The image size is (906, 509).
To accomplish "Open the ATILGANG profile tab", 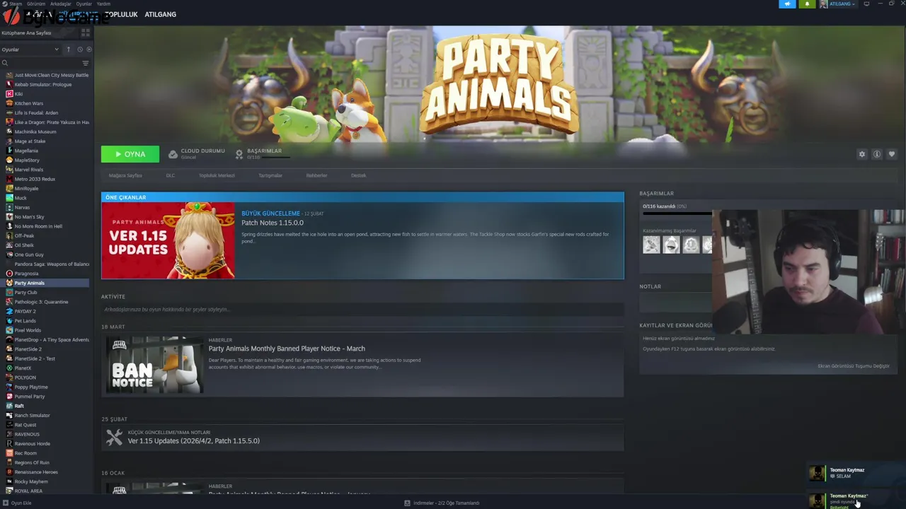I will (x=161, y=14).
